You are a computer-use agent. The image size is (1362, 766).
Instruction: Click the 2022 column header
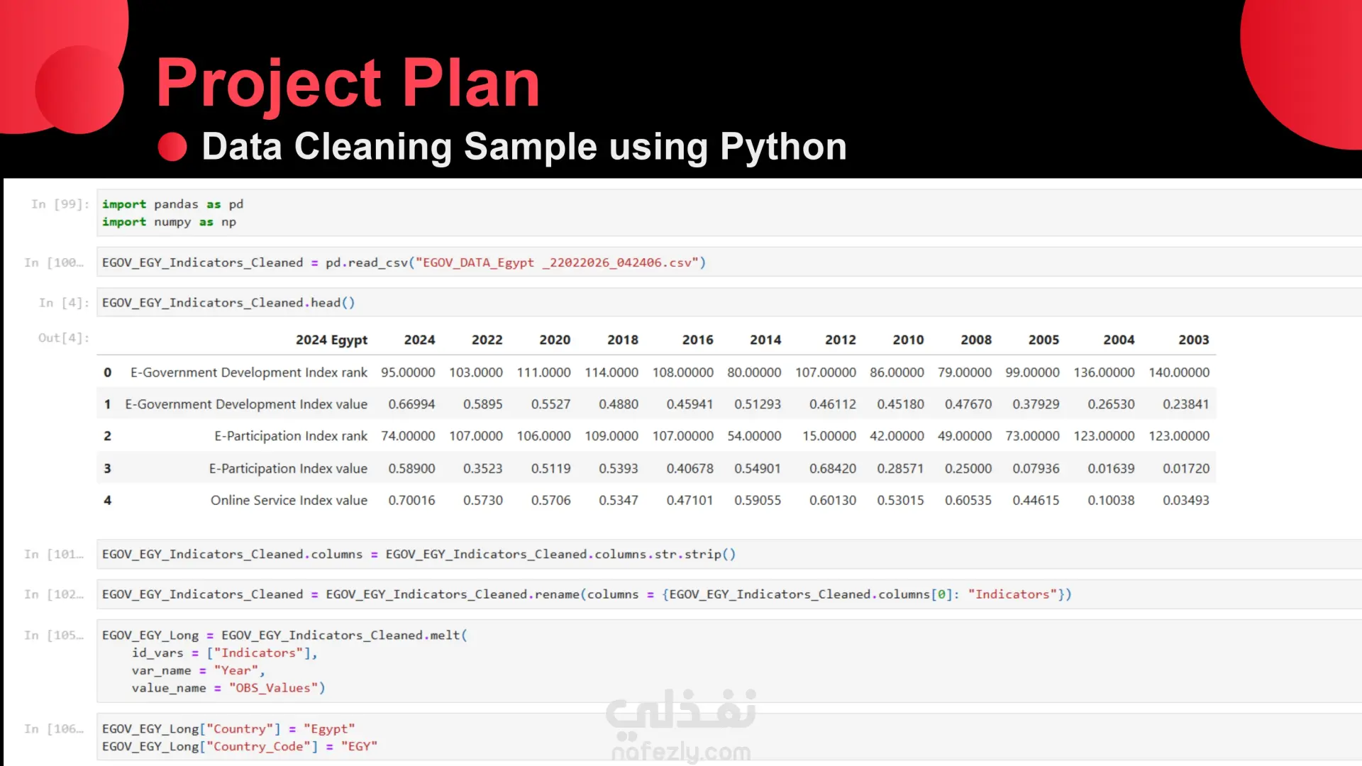[x=487, y=340]
